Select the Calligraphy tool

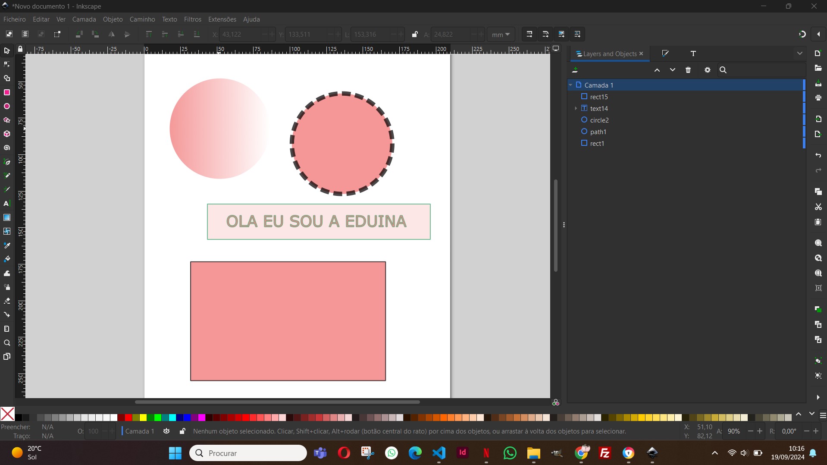click(x=7, y=189)
